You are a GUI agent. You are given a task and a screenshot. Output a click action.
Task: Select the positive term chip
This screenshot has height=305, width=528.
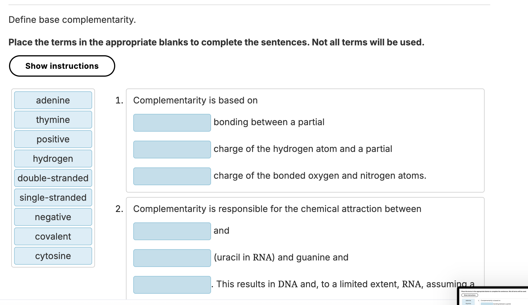click(53, 139)
